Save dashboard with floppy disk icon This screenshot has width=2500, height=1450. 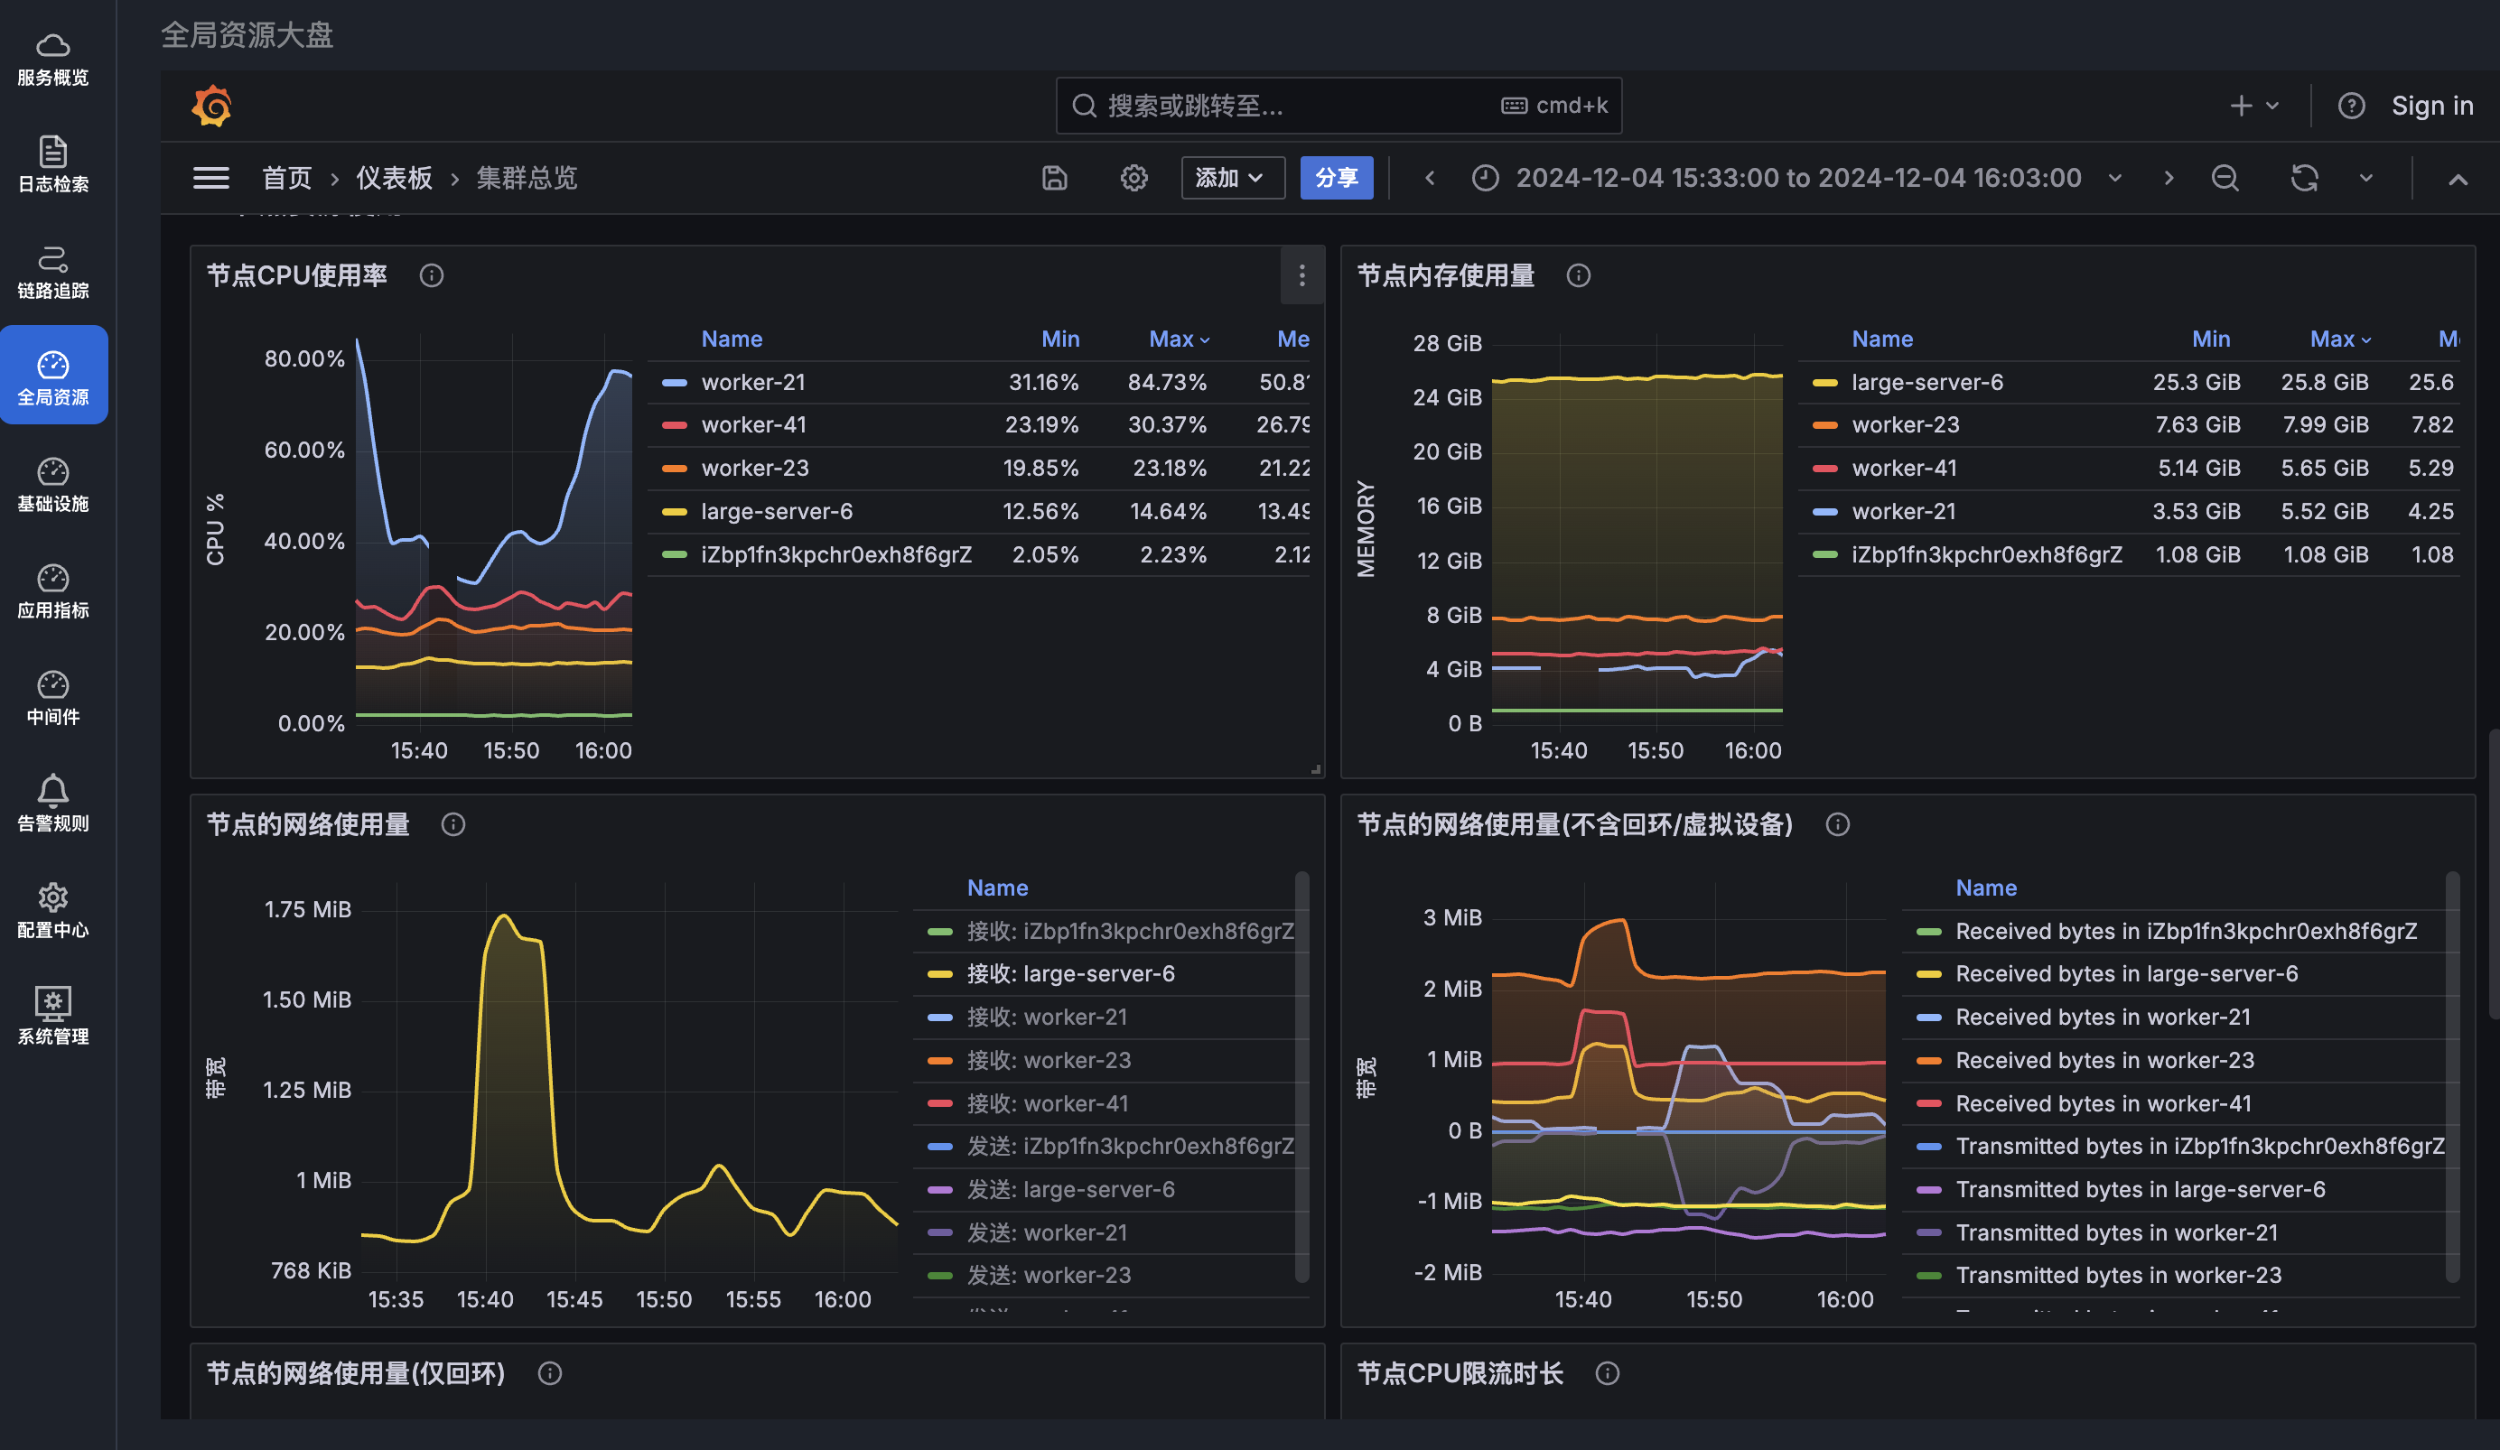tap(1055, 178)
